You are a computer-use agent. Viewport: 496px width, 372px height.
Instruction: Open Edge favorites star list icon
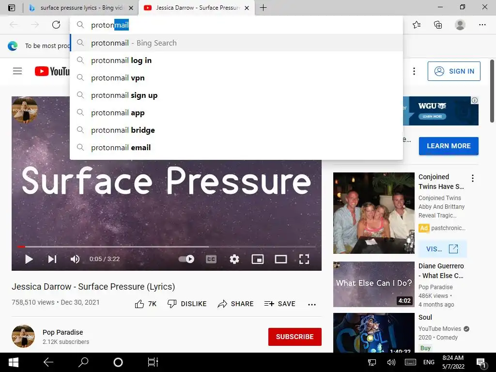417,25
